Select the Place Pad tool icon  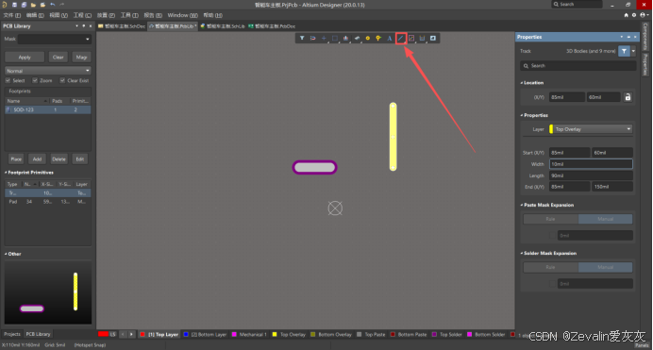pyautogui.click(x=357, y=38)
